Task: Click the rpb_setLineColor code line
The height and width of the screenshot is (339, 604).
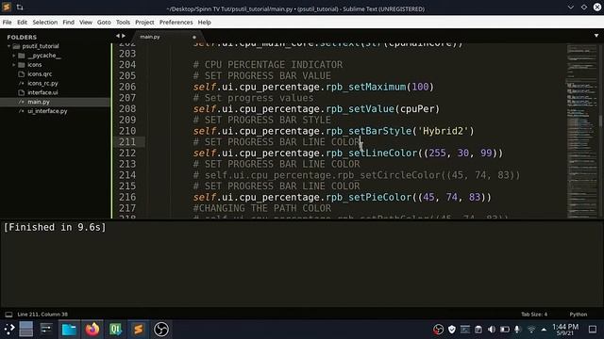Action: tap(348, 153)
